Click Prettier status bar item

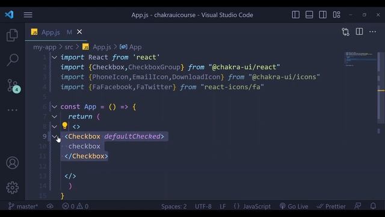pos(331,206)
